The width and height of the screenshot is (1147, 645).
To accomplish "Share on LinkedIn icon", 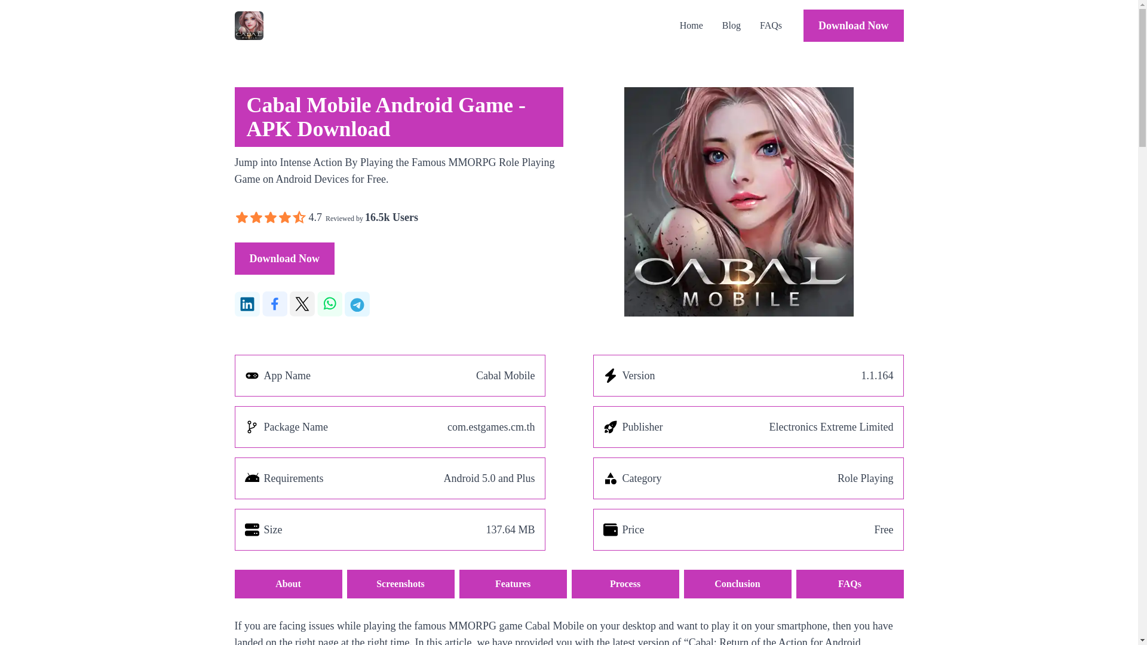I will coord(247,304).
